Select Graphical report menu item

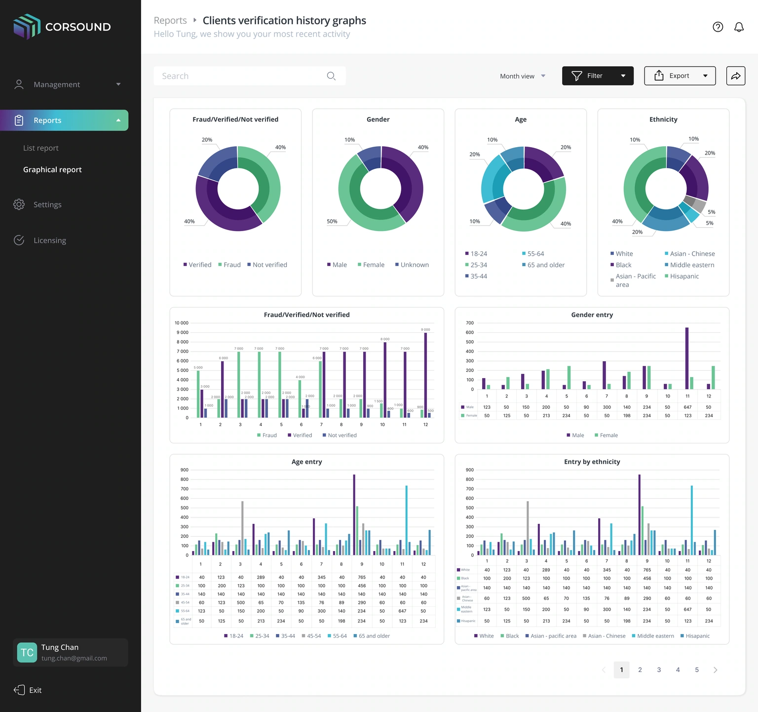[x=52, y=169]
